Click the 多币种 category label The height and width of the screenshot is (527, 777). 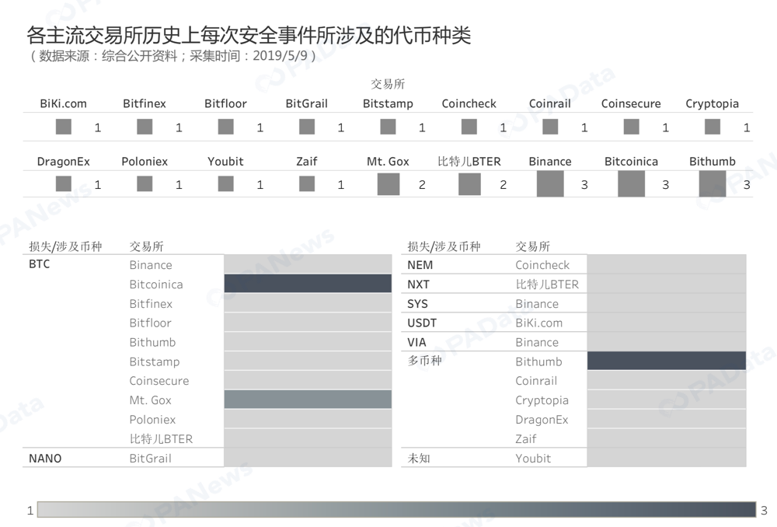424,361
